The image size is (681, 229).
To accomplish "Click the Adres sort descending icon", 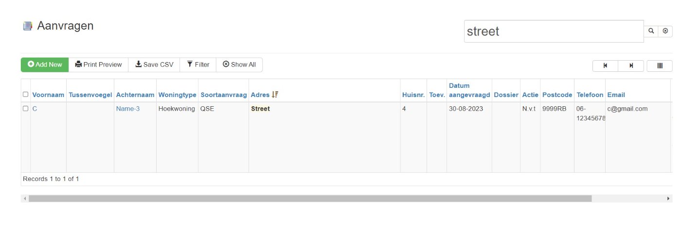I will (x=275, y=95).
